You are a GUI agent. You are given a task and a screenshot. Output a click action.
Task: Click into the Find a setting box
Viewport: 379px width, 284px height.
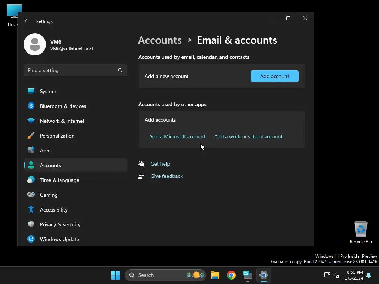[76, 70]
